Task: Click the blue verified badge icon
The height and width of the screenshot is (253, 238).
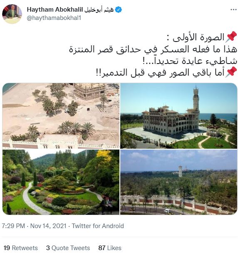Action: (x=119, y=10)
